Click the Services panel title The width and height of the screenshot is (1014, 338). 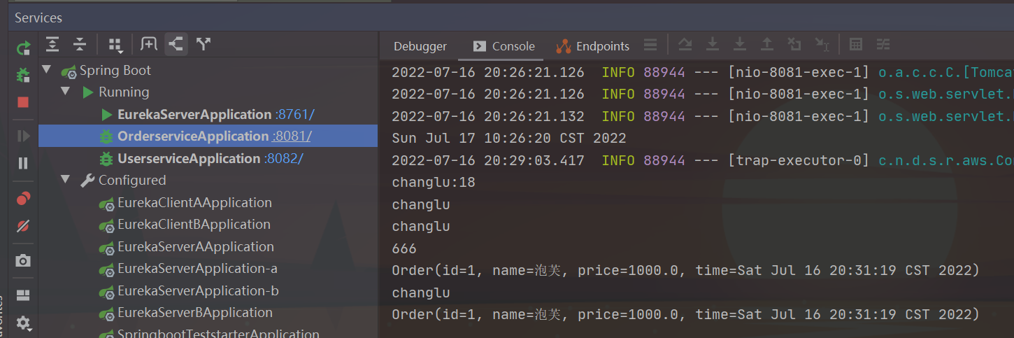tap(38, 17)
